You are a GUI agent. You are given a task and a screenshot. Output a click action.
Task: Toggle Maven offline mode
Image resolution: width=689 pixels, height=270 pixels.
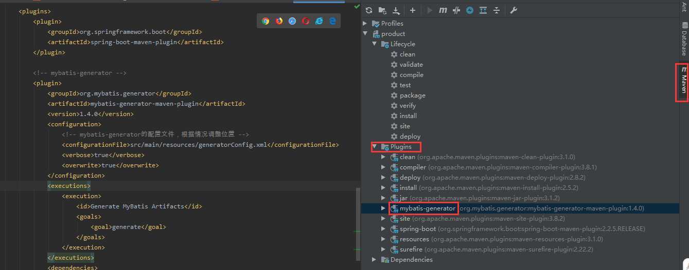coord(456,10)
